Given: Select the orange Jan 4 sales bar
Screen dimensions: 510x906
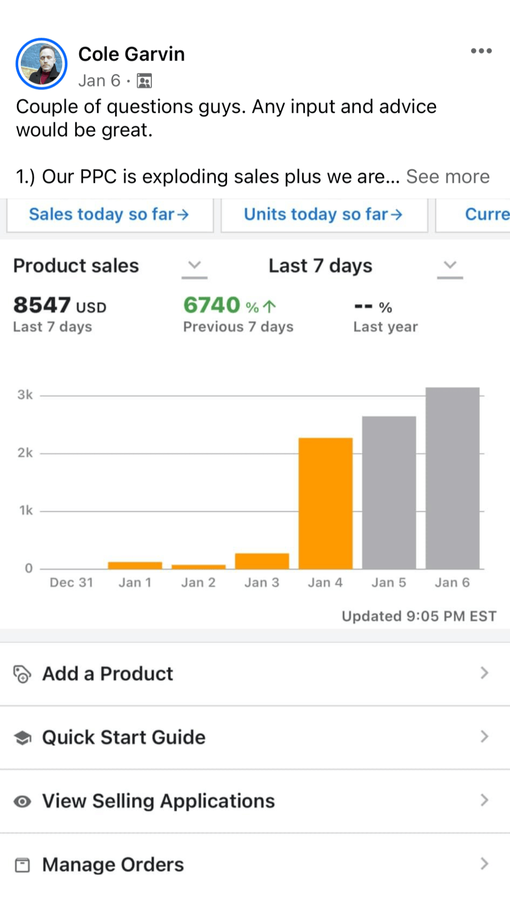Looking at the screenshot, I should (x=325, y=503).
